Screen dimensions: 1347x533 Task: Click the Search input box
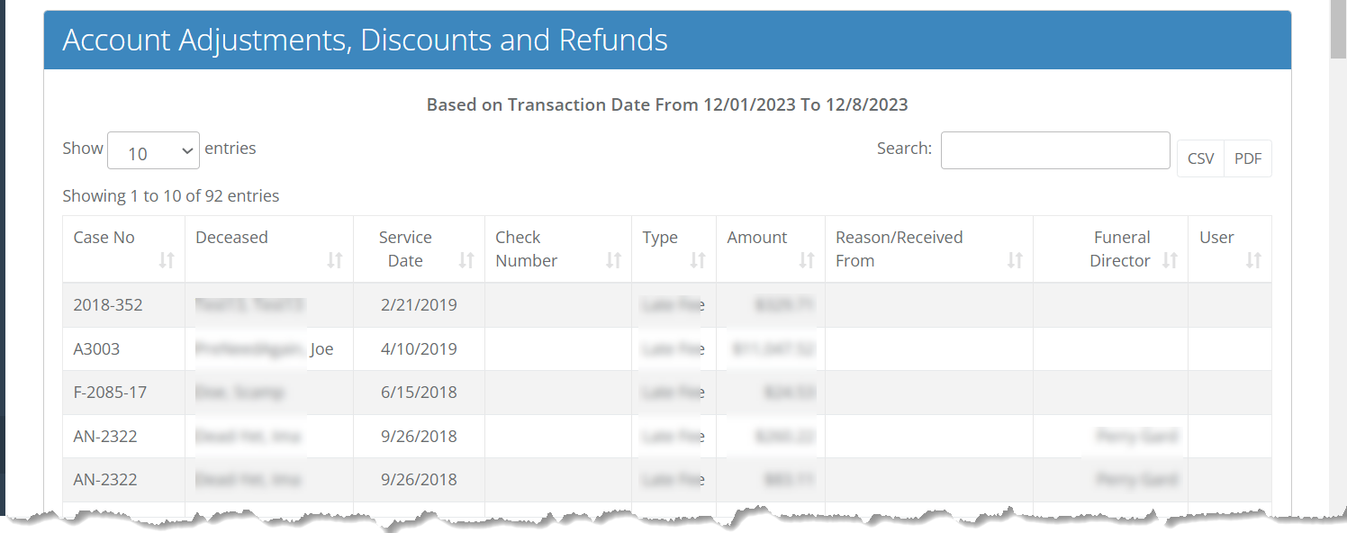click(1054, 149)
